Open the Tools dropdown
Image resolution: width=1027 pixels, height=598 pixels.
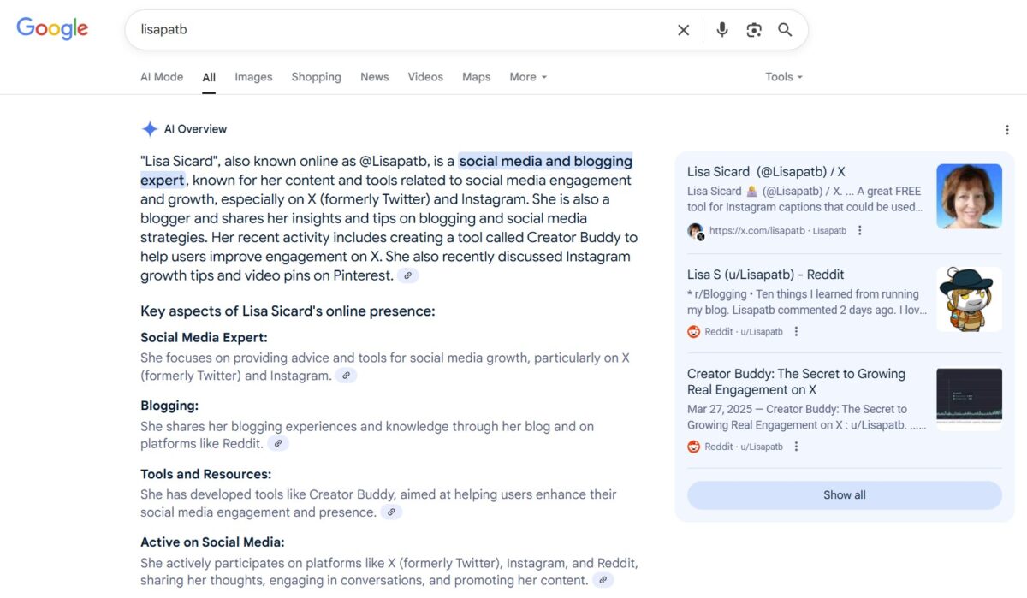(784, 77)
